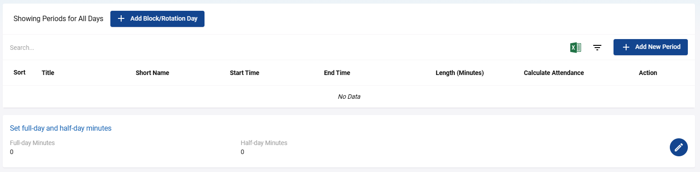Open Set full-day and half-day minutes link

click(61, 128)
